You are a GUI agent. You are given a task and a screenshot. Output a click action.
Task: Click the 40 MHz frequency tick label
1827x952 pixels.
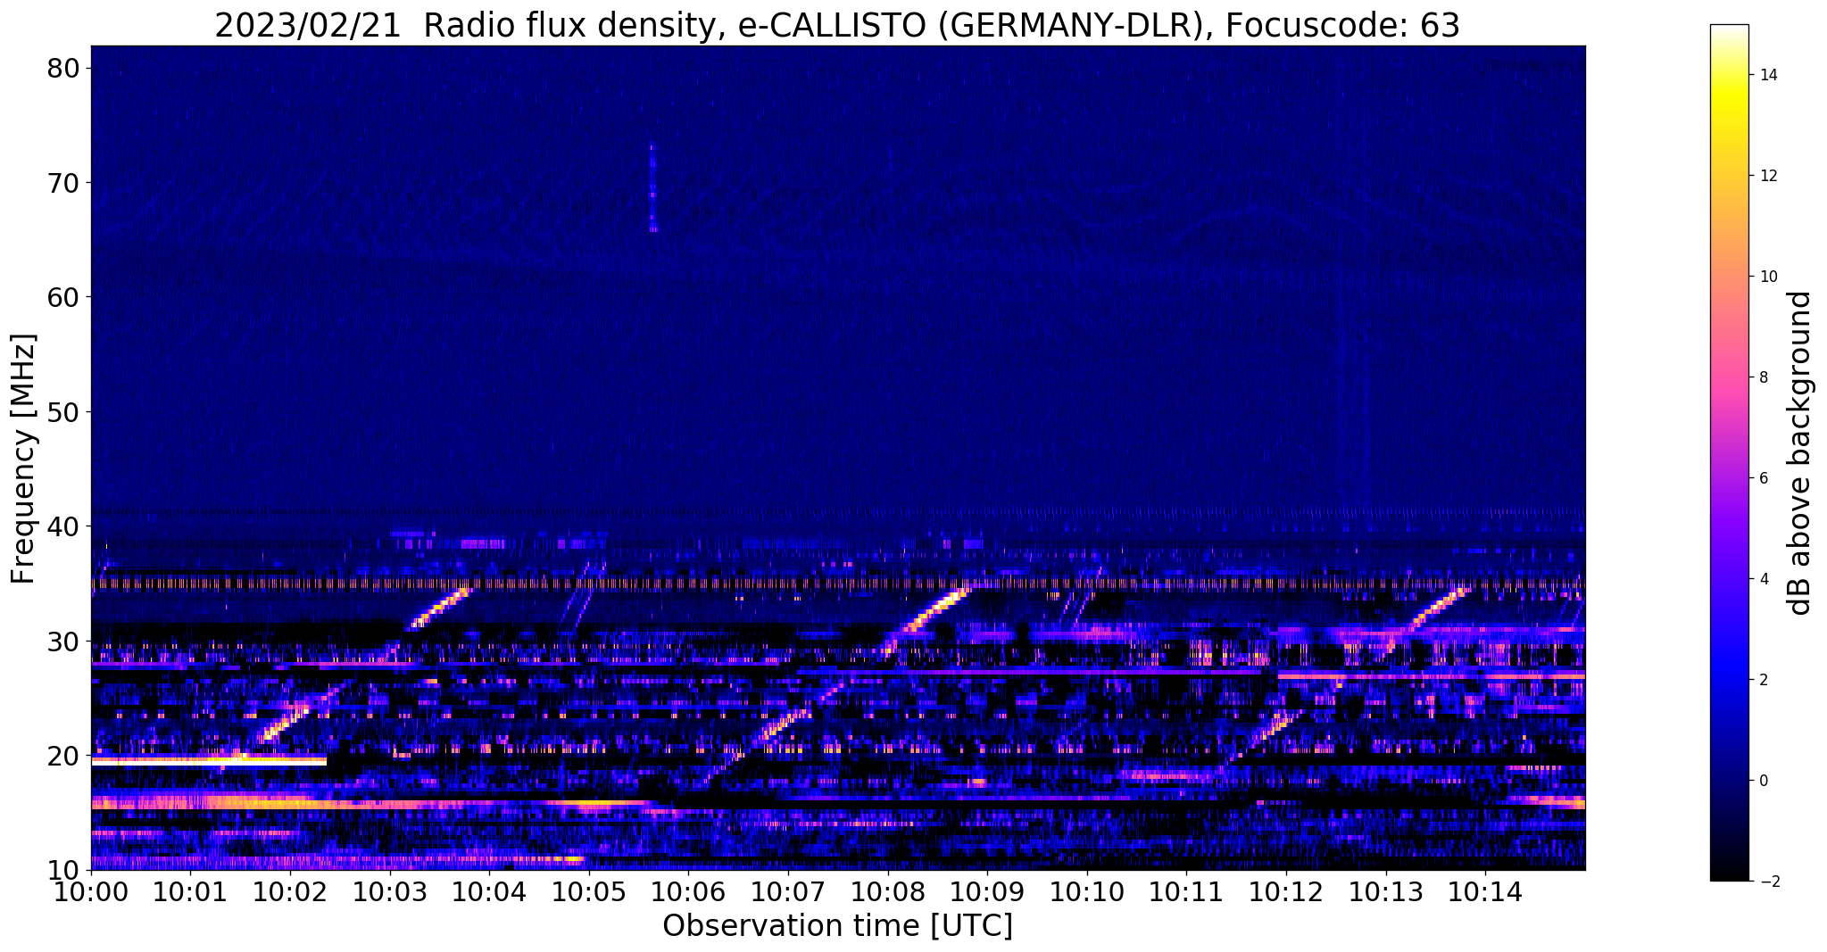click(x=62, y=526)
